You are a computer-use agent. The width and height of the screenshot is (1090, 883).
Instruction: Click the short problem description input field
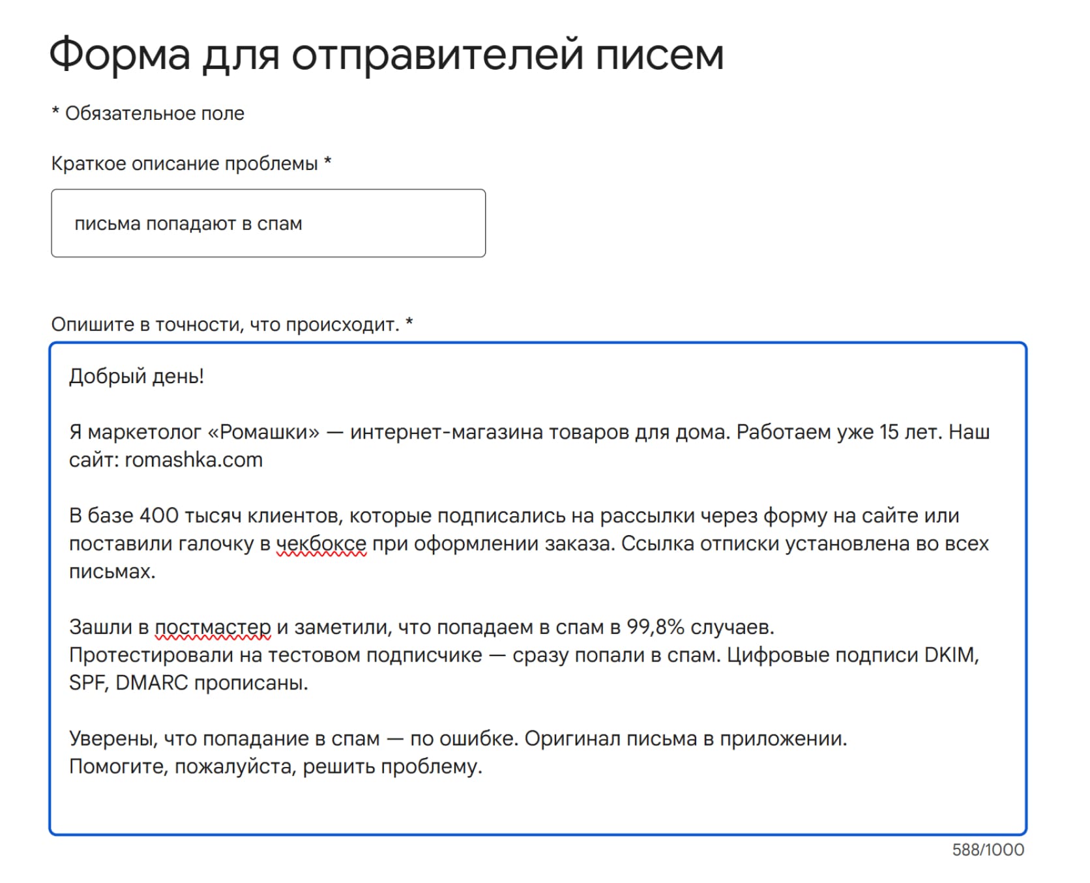click(x=268, y=224)
